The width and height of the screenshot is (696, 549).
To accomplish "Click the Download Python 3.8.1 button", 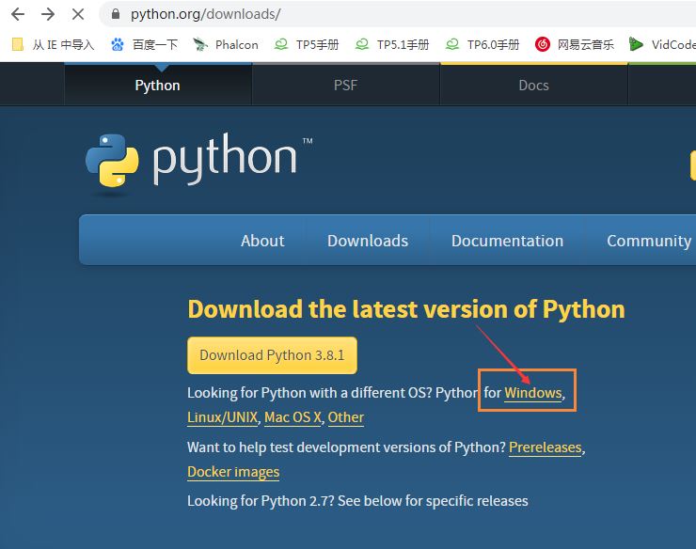I will click(272, 355).
